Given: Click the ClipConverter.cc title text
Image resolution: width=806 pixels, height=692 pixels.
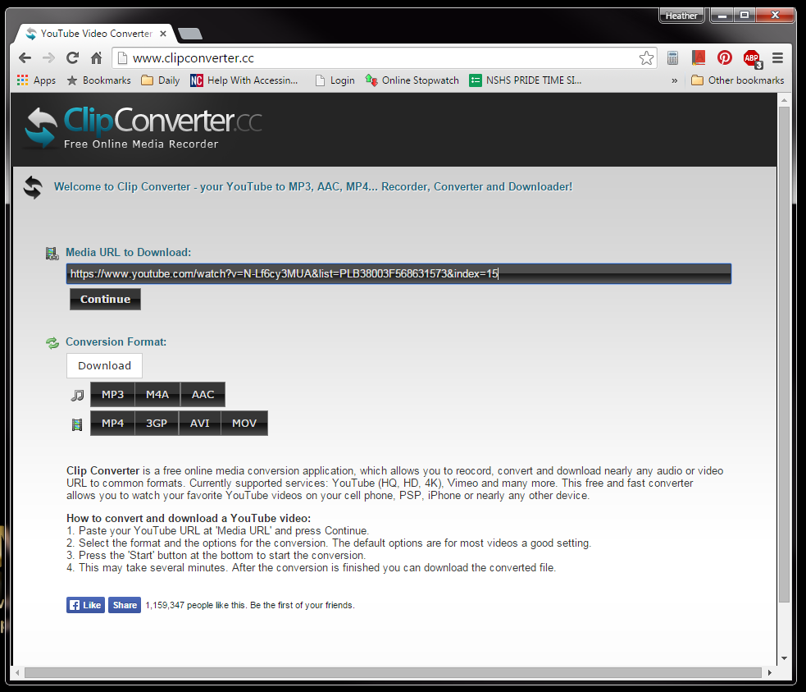Looking at the screenshot, I should 163,121.
